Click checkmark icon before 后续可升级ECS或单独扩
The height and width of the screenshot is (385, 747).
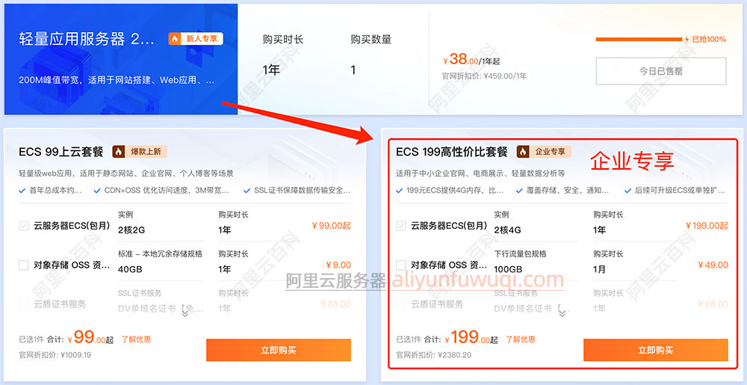point(627,191)
